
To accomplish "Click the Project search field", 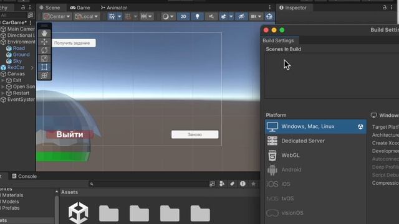I will pos(148,184).
